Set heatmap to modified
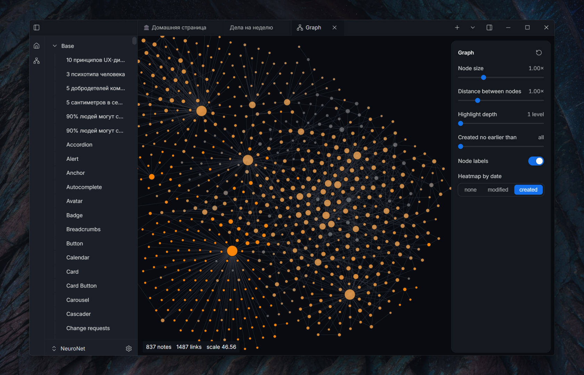 point(498,190)
